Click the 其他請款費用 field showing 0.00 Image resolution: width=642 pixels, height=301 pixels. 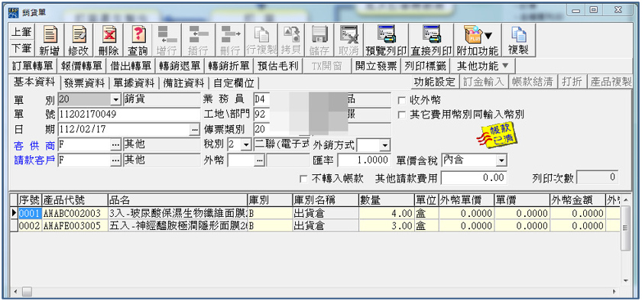[x=474, y=178]
